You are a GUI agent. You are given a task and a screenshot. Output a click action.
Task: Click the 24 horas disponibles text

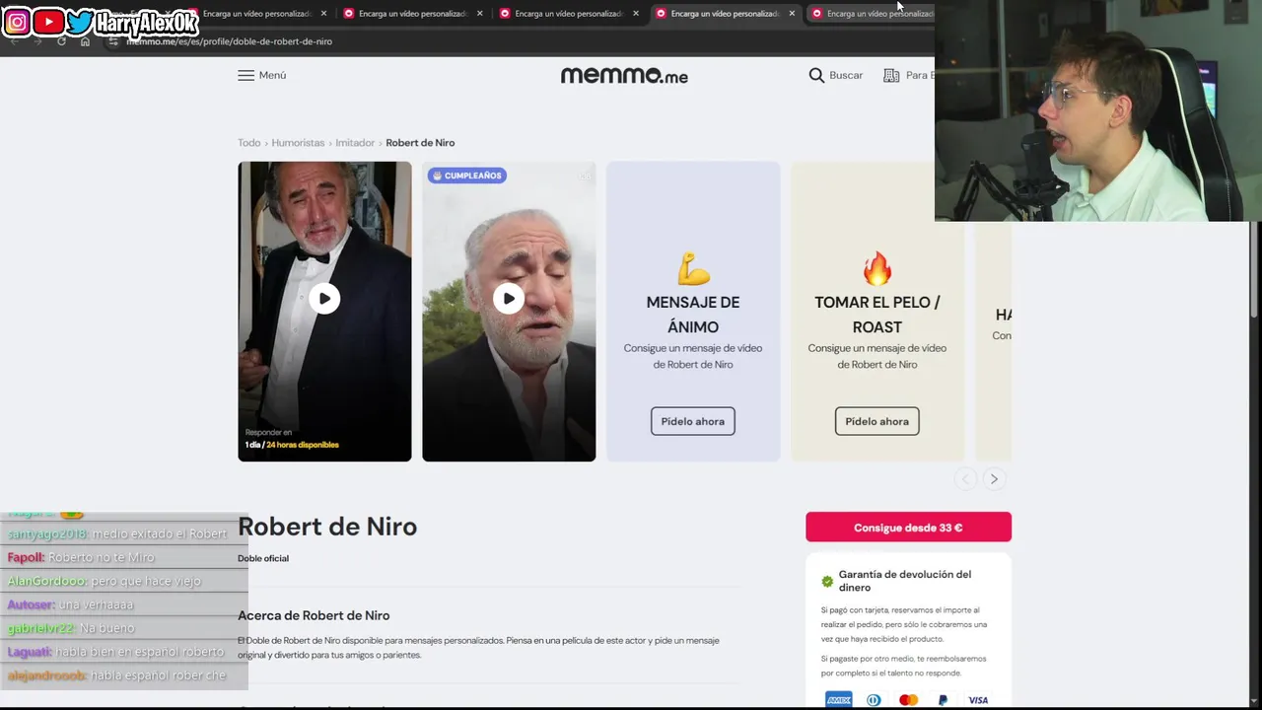(x=303, y=445)
